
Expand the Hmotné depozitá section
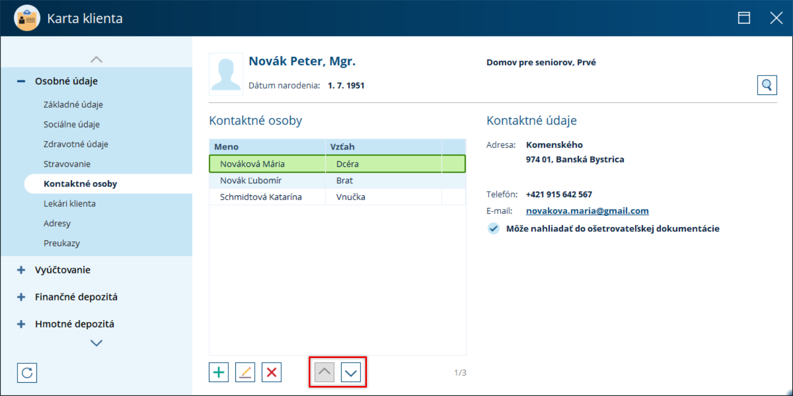coord(21,324)
